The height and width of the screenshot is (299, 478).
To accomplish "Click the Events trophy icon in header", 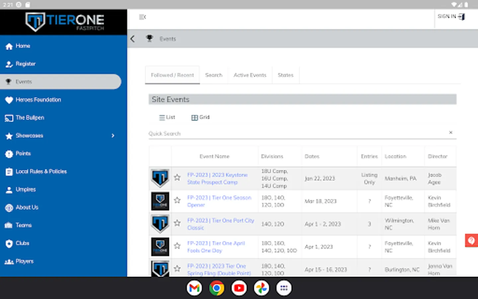I will point(150,39).
